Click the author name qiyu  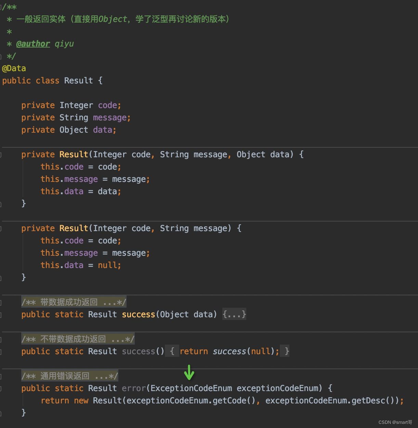pos(64,44)
